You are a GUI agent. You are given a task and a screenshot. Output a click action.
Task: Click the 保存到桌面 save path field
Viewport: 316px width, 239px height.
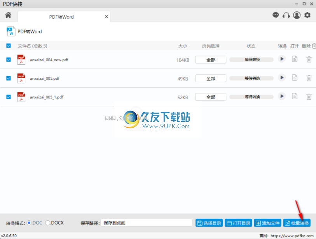tap(147, 223)
